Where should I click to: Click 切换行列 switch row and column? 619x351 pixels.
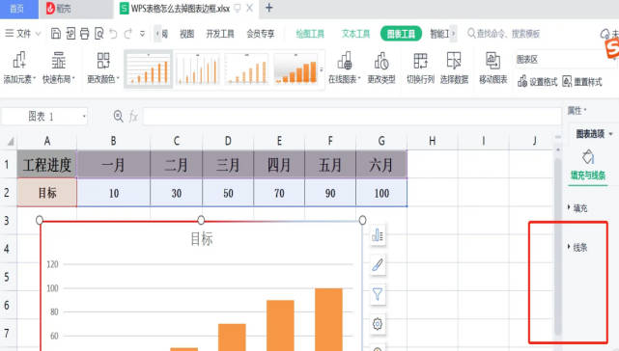click(420, 67)
